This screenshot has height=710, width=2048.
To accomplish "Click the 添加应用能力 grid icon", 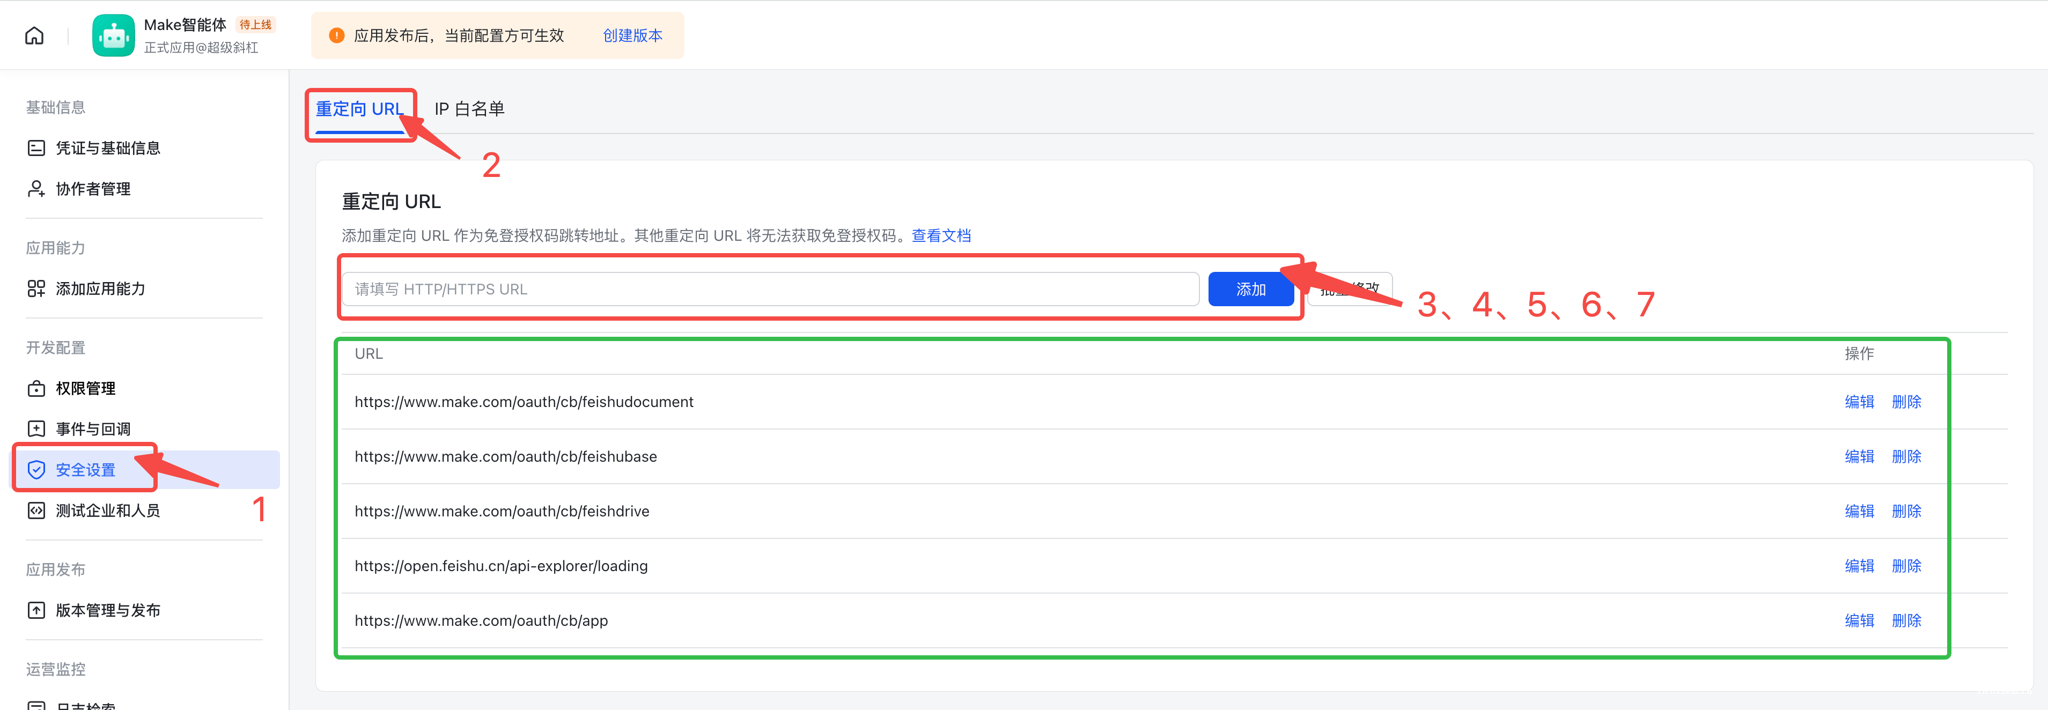I will pyautogui.click(x=36, y=289).
